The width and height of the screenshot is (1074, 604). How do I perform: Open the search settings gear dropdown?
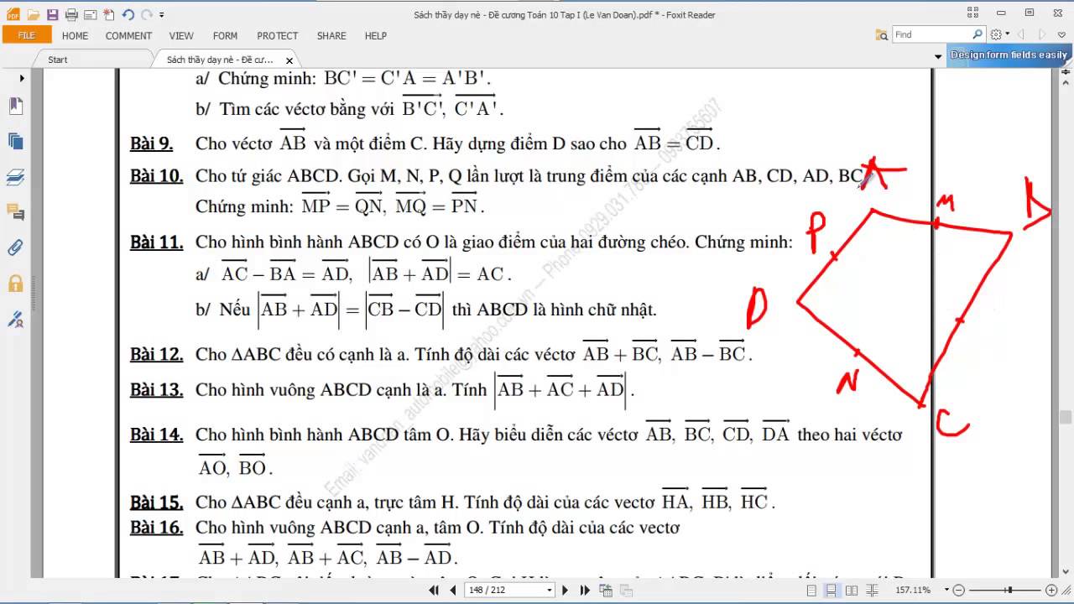pos(999,34)
